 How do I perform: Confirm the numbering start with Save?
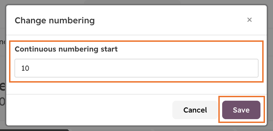click(x=241, y=110)
